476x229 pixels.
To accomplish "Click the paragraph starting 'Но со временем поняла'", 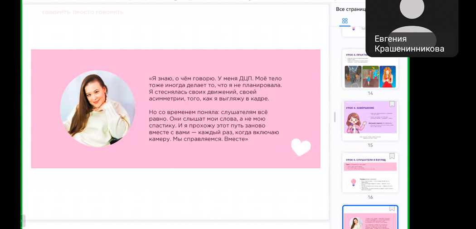I will click(x=214, y=126).
